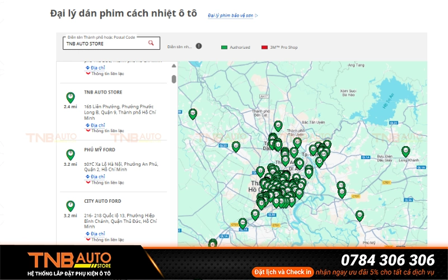Expand Thông tin liên lạc for PHÚ MỸ FORD
This screenshot has width=448, height=280.
click(x=108, y=183)
